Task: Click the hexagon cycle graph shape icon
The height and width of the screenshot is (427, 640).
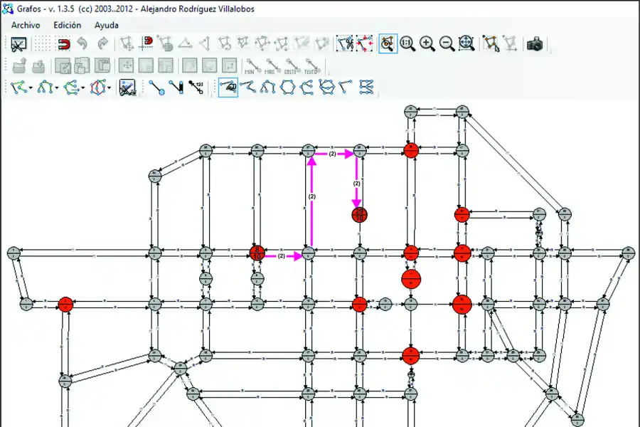Action: pyautogui.click(x=288, y=88)
